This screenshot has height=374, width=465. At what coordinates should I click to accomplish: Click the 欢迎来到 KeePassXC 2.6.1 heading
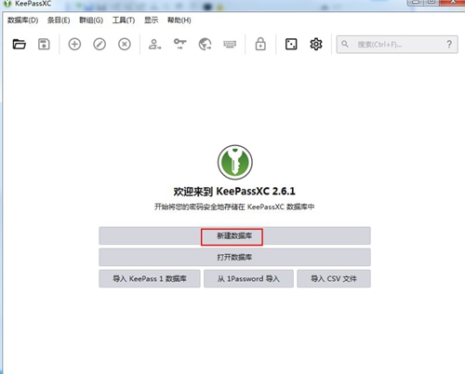[x=234, y=191]
